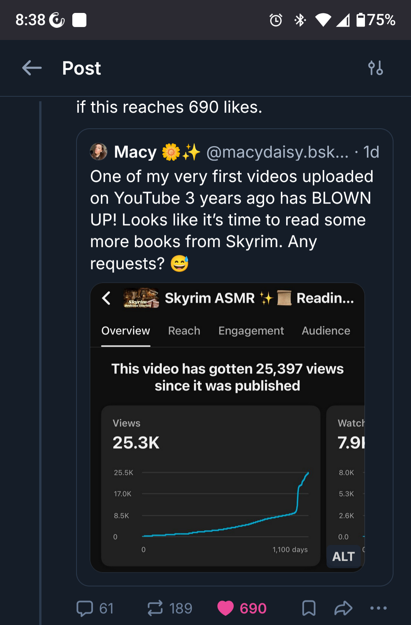
Task: Tap the ALT badge on the image
Action: tap(343, 556)
